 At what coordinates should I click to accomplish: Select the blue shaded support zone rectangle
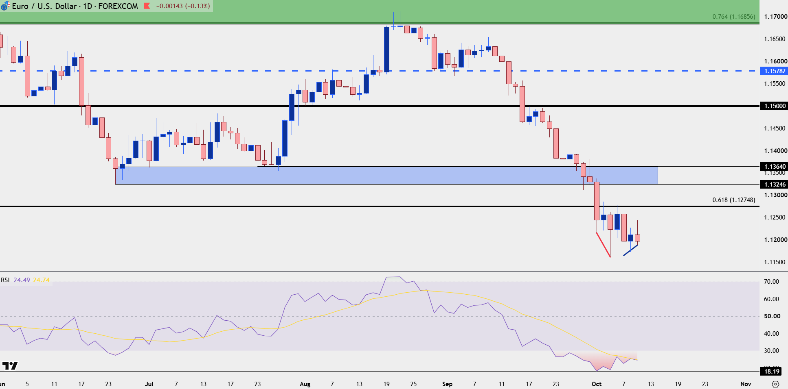(386, 175)
